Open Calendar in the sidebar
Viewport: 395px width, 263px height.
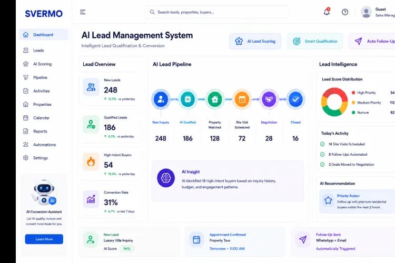point(44,118)
